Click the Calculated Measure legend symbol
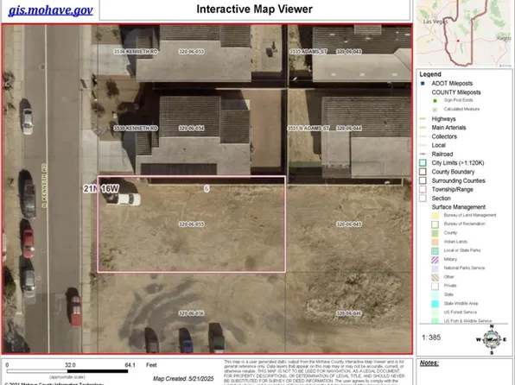The image size is (515, 385). click(435, 110)
